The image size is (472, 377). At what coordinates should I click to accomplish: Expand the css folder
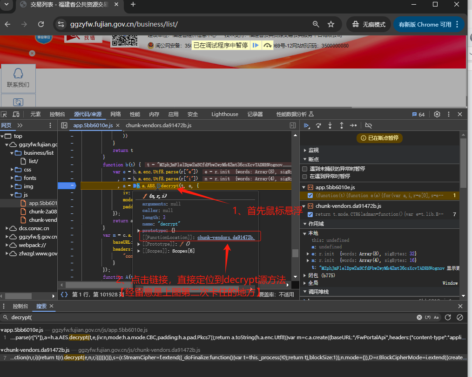point(12,170)
